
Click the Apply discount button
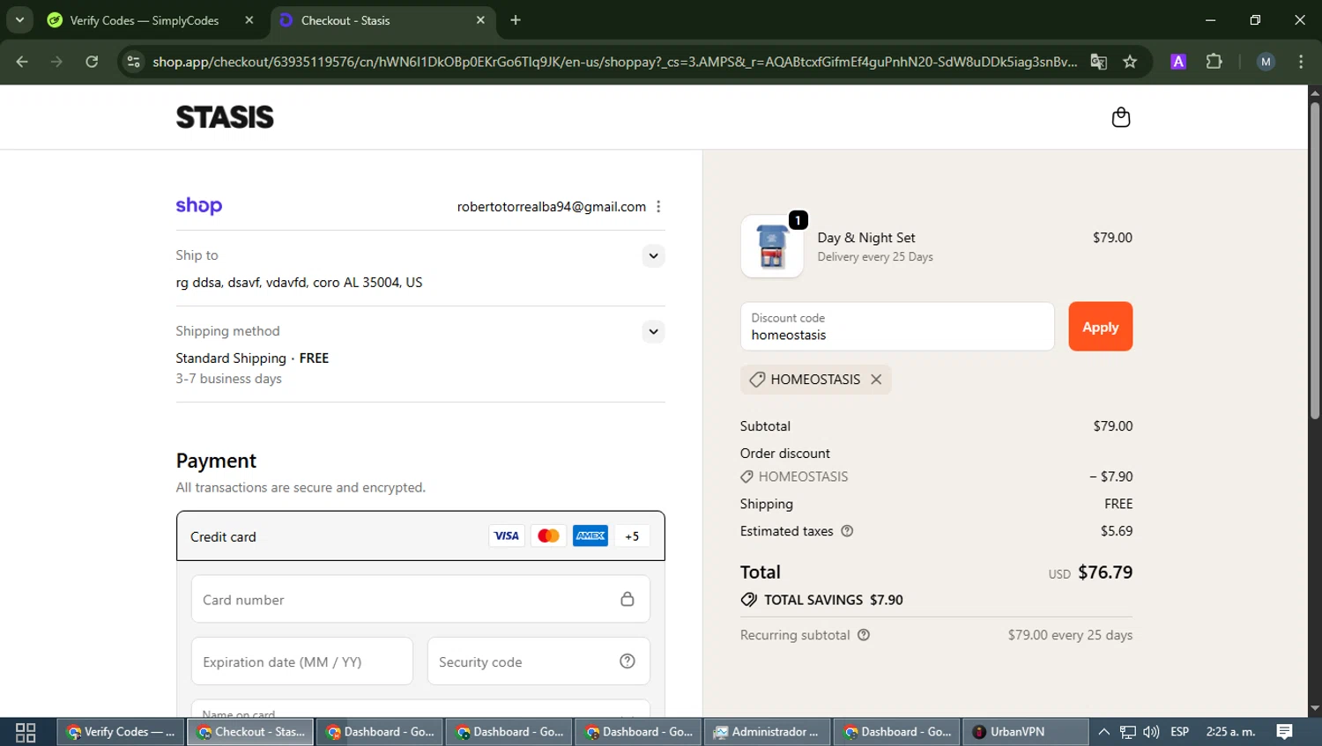click(x=1100, y=327)
